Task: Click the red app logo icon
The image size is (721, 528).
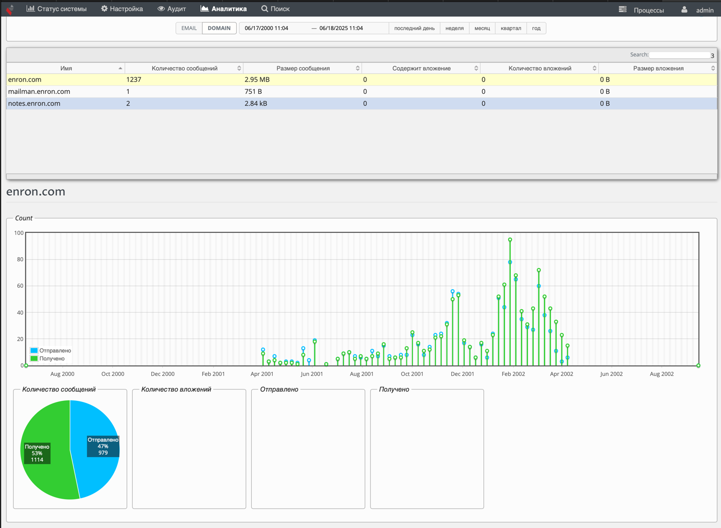Action: point(10,9)
